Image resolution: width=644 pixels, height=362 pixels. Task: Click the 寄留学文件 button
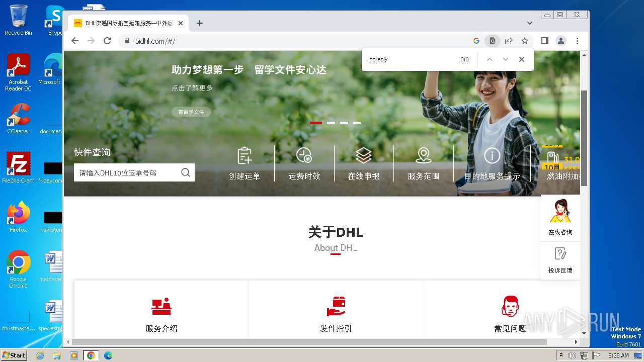191,112
